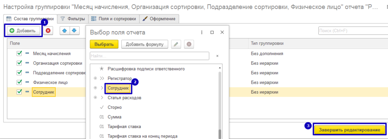
Task: Expand the Сотрудник field node
Action: tap(95, 88)
